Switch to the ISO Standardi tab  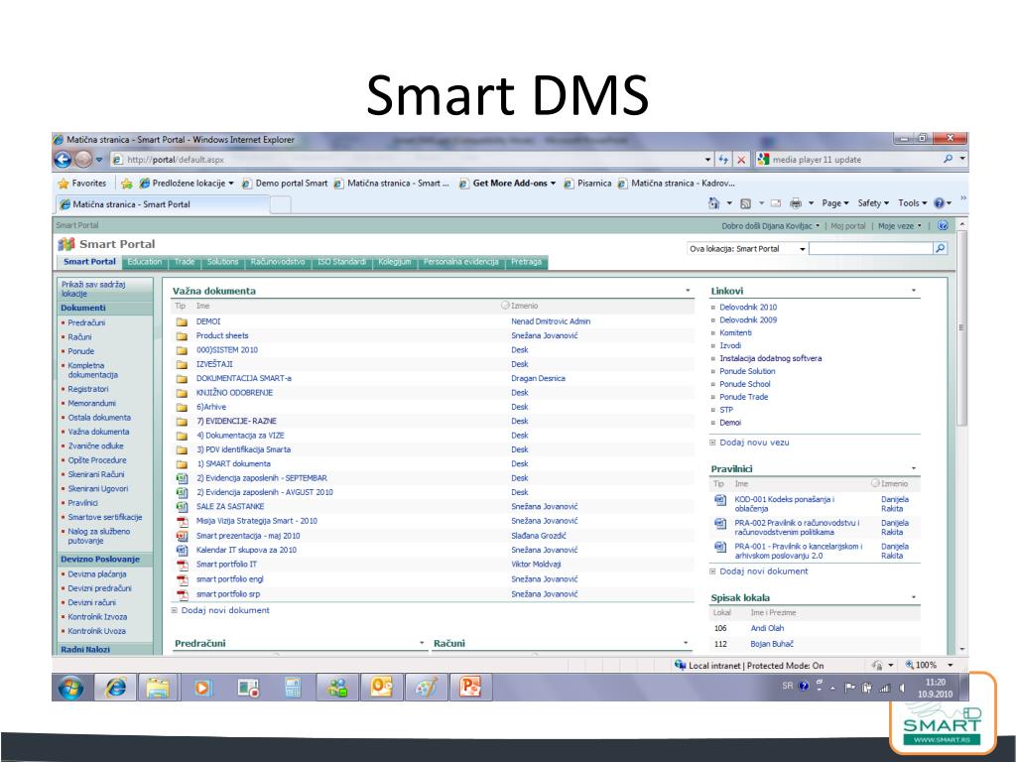click(x=341, y=262)
